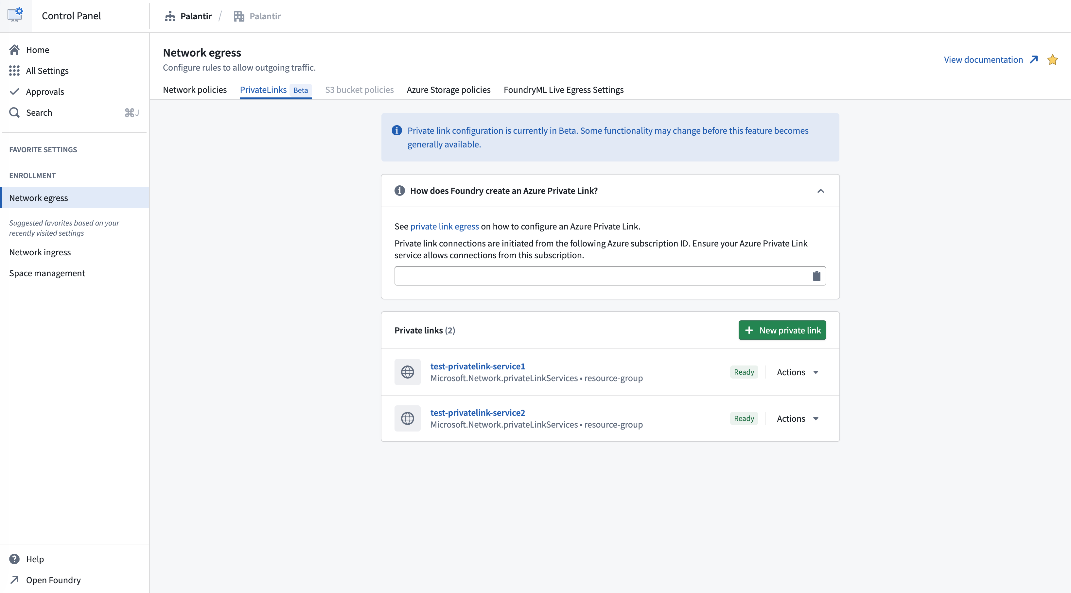Viewport: 1071px width, 593px height.
Task: Click the Open Foundry arrow icon
Action: [14, 580]
